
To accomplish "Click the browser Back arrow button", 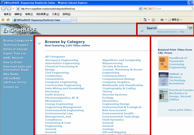I will point(3,9).
